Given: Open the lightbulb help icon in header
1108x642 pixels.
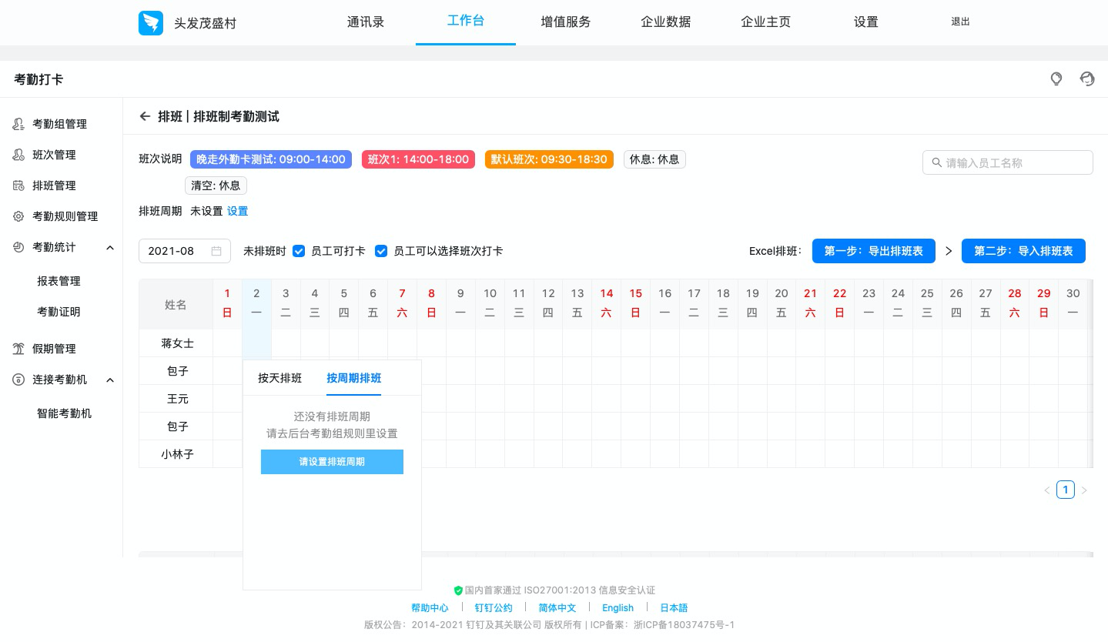Looking at the screenshot, I should 1056,79.
